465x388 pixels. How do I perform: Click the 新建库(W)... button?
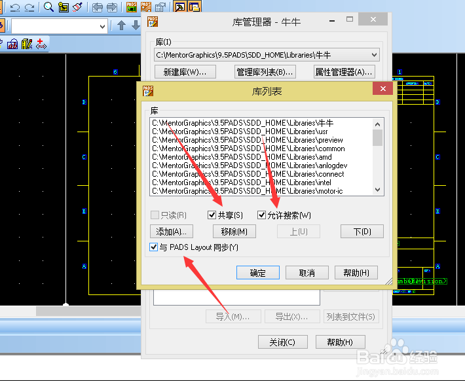click(185, 72)
